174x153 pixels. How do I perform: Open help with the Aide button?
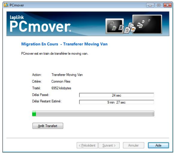point(158,145)
